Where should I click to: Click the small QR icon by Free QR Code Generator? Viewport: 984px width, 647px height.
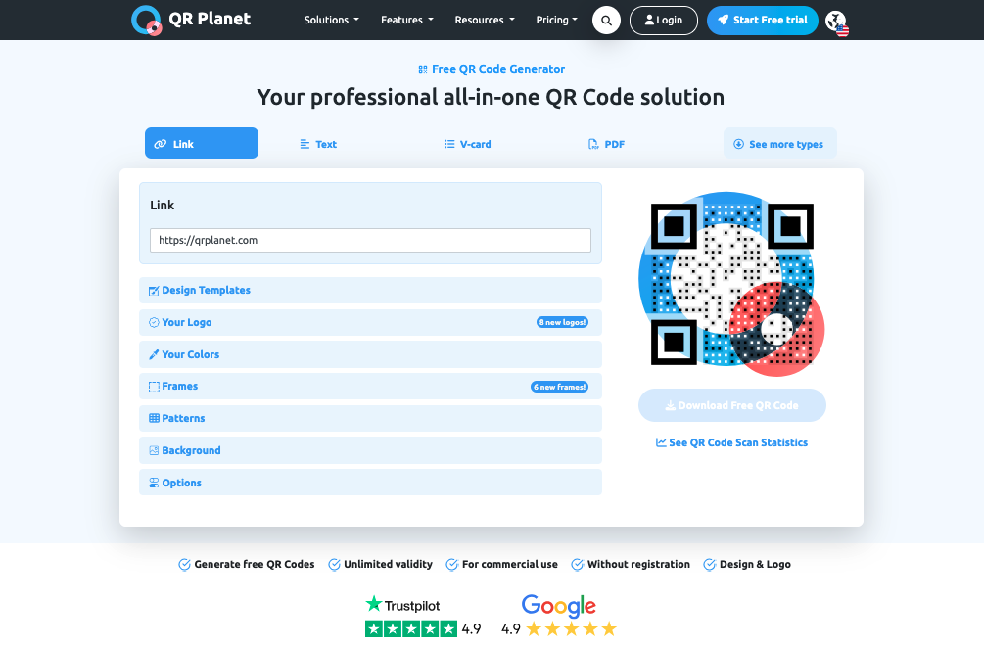coord(423,69)
